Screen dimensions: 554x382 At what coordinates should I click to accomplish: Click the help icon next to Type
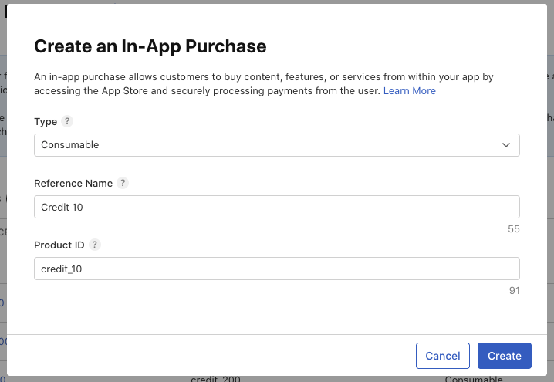click(67, 122)
